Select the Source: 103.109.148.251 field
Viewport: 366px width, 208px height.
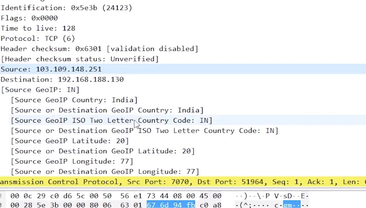point(51,69)
